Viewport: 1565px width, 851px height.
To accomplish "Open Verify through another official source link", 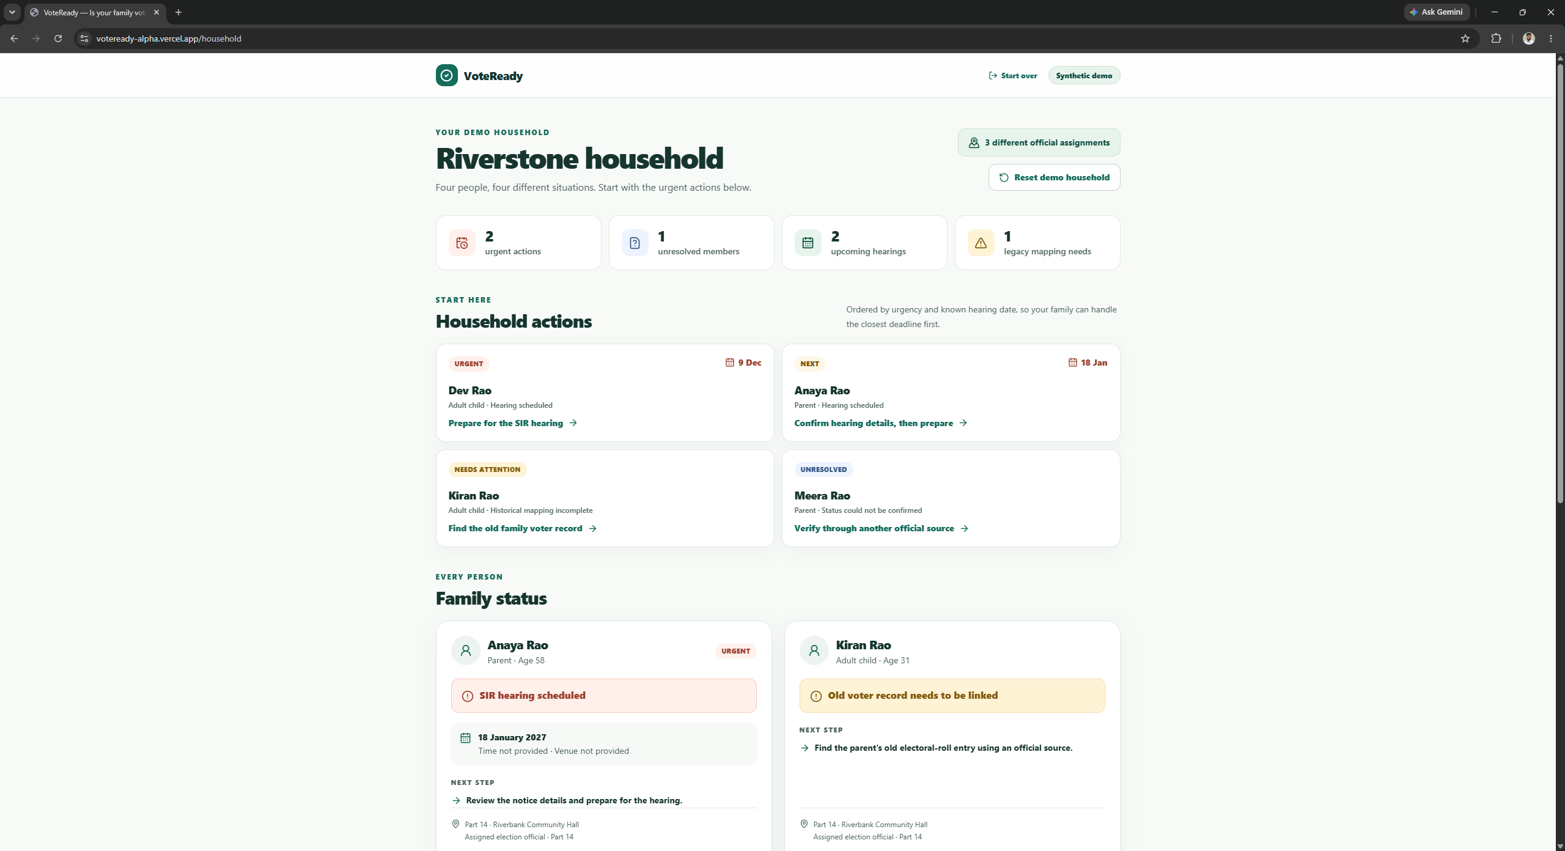I will pyautogui.click(x=881, y=528).
